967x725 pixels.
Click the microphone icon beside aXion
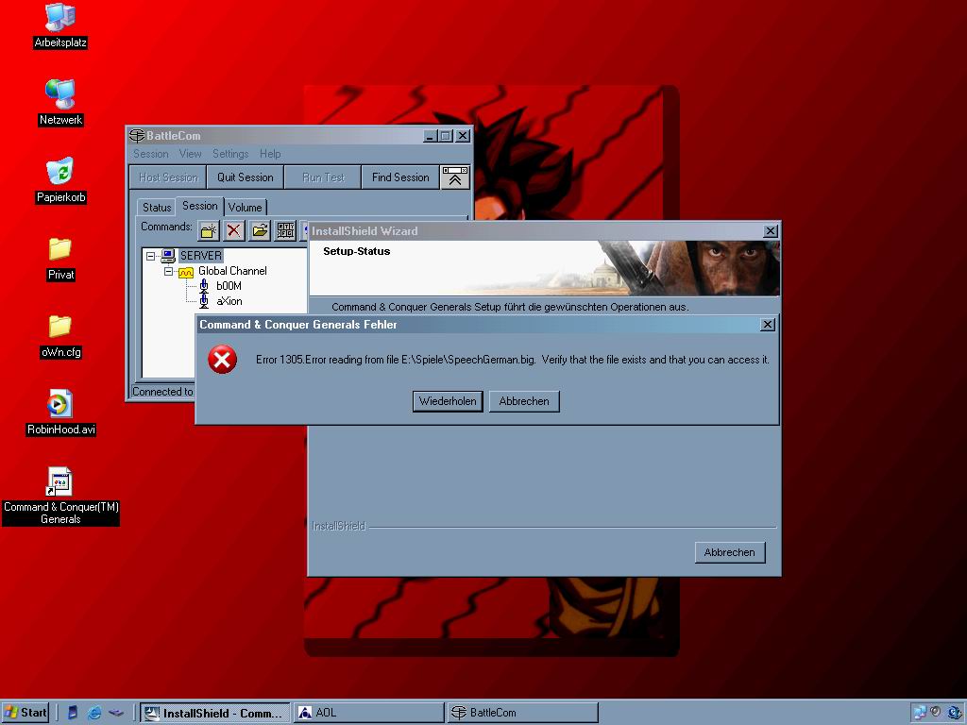[x=204, y=301]
